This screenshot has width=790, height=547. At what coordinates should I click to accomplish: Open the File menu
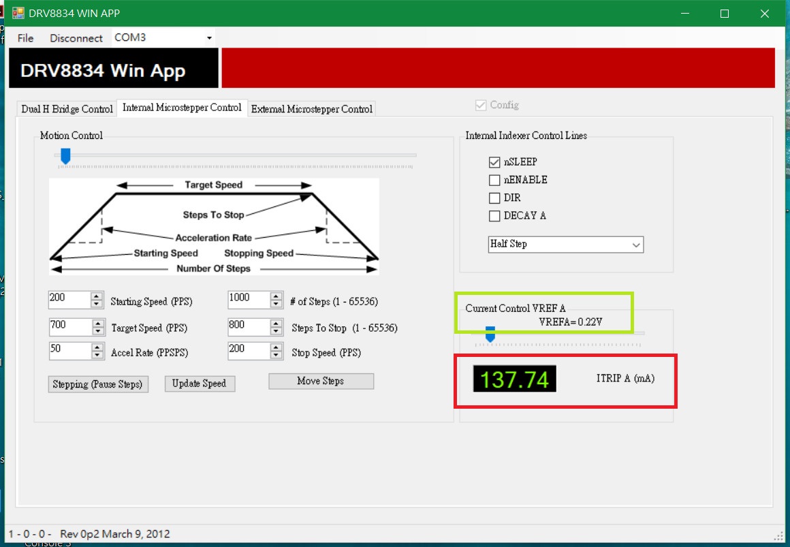tap(25, 38)
